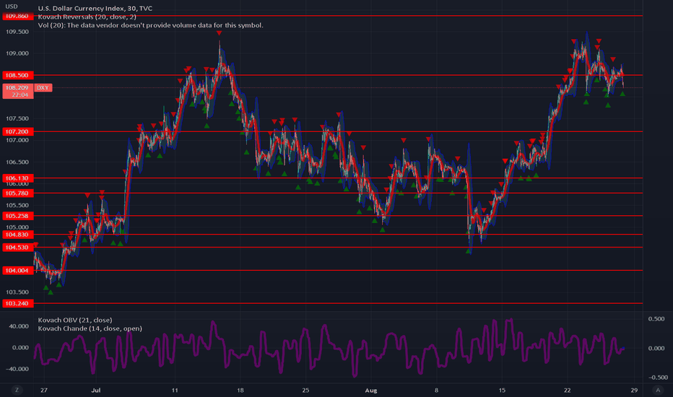
Task: Select the 104.530 horizontal line price label
Action: 17,247
